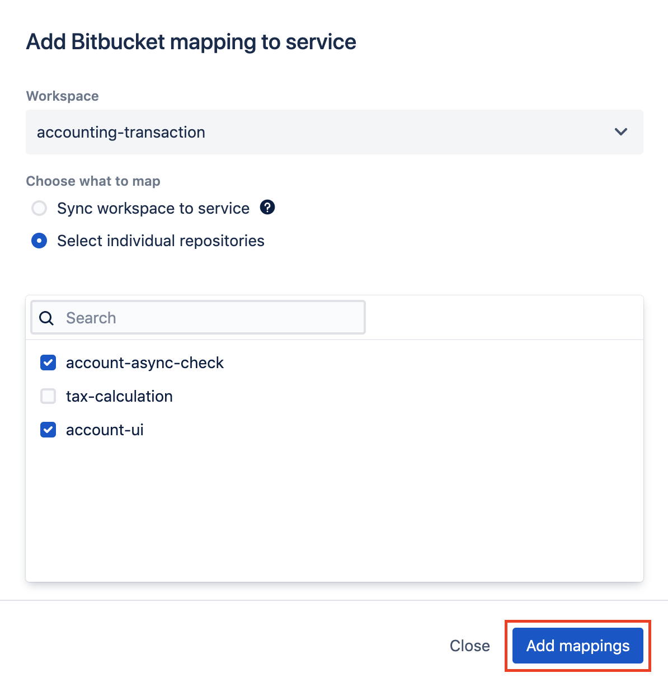Image resolution: width=668 pixels, height=687 pixels.
Task: Open the accounting-transaction workspace selector
Action: point(335,132)
